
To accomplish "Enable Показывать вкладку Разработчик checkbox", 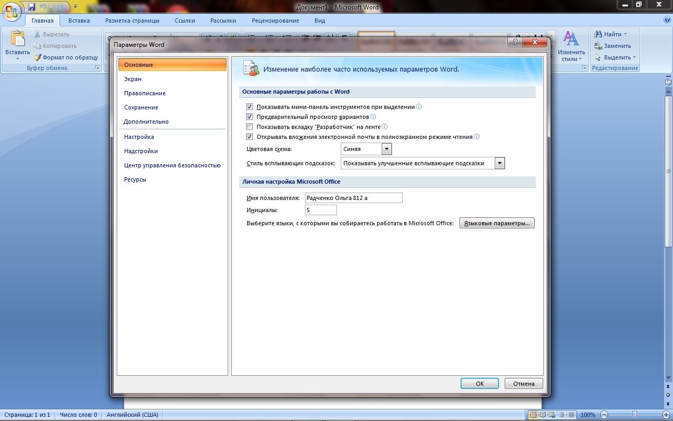I will click(250, 127).
